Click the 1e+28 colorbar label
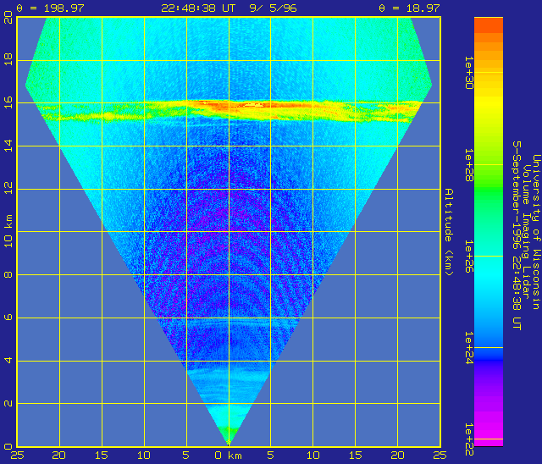Screen dimensions: 542x464 pyautogui.click(x=468, y=165)
